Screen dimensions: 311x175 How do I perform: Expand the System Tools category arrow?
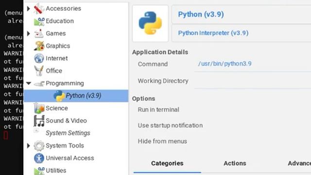[x=29, y=146]
